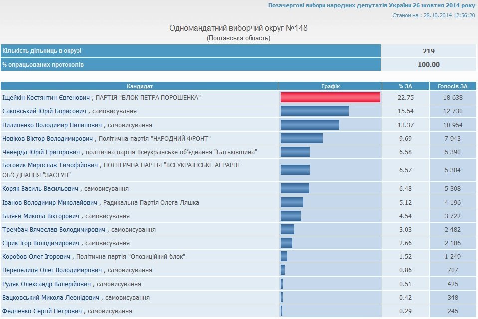Viewport: 478px width, 319px height.
Task: Select the value "100.00" cell
Action: pyautogui.click(x=428, y=64)
